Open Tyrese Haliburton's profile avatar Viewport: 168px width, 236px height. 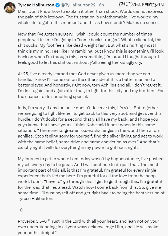pos(10,8)
